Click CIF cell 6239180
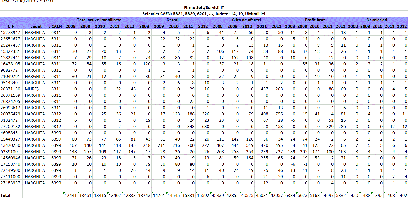Viewport: 408px width, 198px height. (10, 151)
